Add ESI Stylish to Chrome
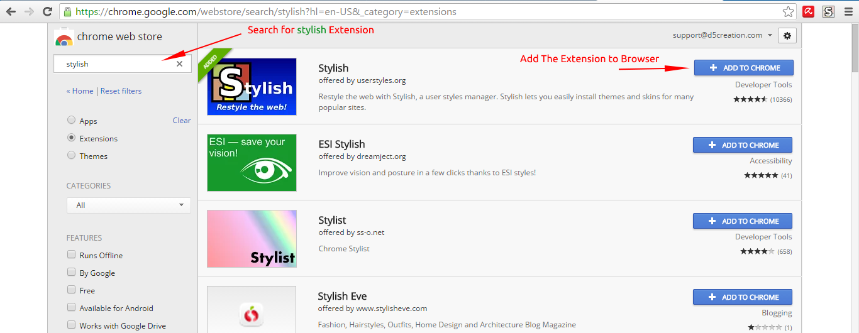Image resolution: width=859 pixels, height=333 pixels. coord(743,145)
